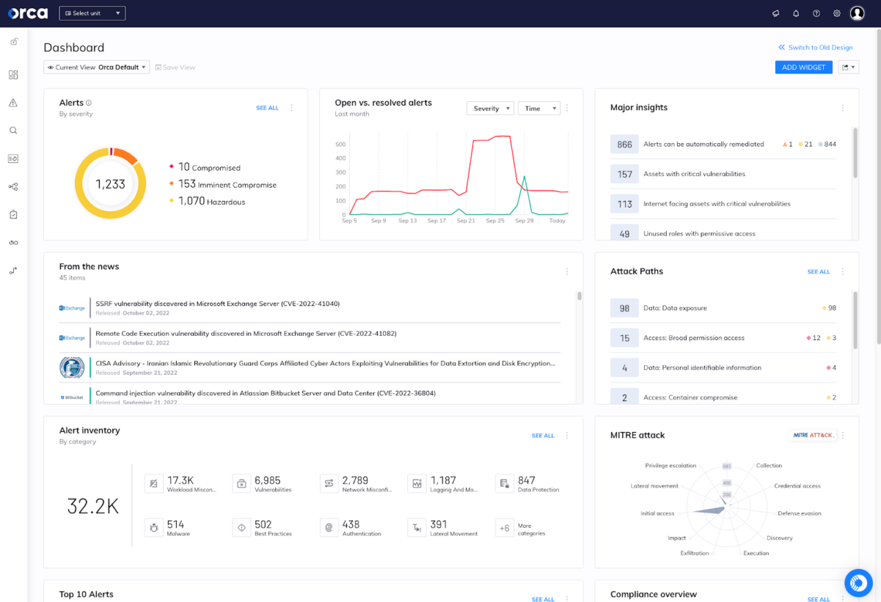Open the SSRF vulnerability CVE-2022-41040 news item
This screenshot has height=602, width=881.
pyautogui.click(x=217, y=303)
